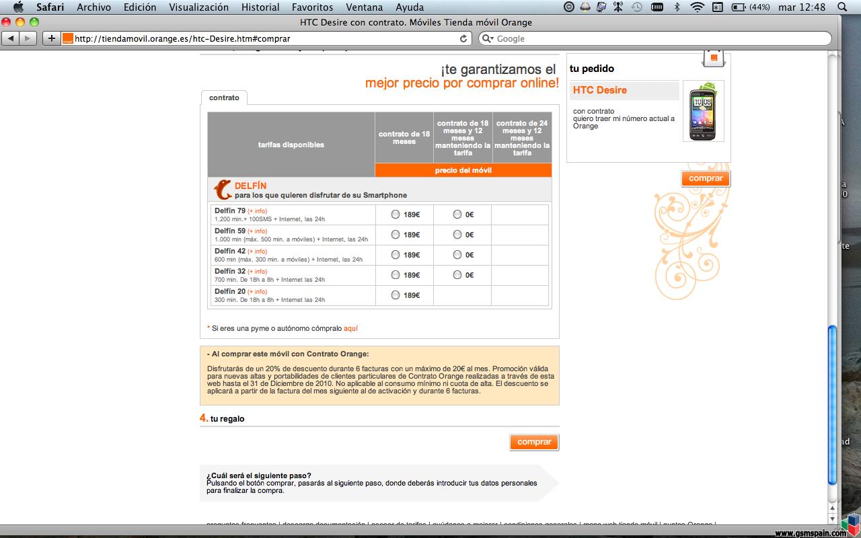Viewport: 861px width, 538px height.
Task: Click the (44%) battery percentage
Action: tap(759, 7)
